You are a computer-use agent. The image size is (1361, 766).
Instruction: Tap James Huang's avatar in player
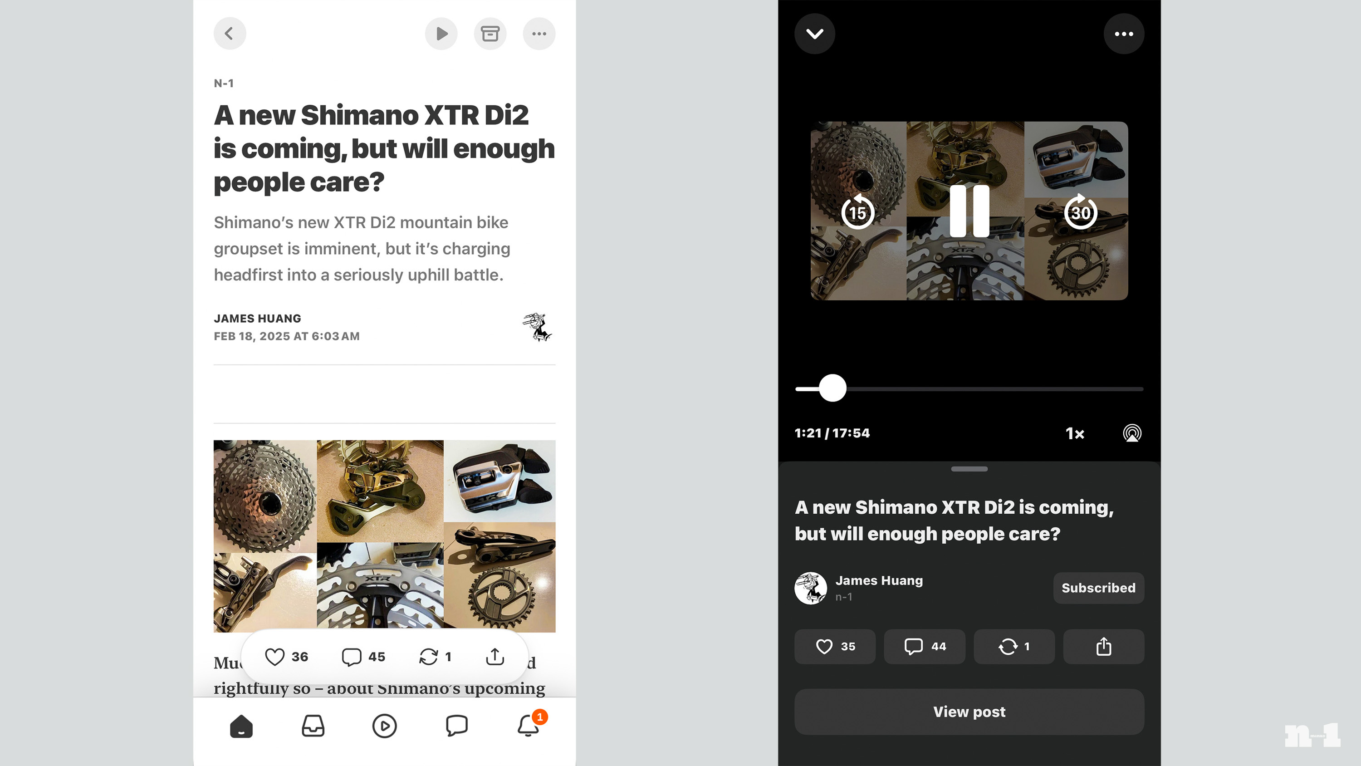coord(810,588)
